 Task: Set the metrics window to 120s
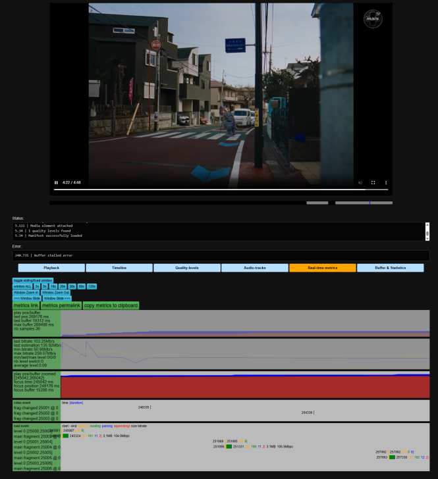point(92,287)
